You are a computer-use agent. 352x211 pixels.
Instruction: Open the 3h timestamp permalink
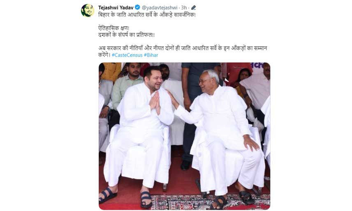coord(184,8)
